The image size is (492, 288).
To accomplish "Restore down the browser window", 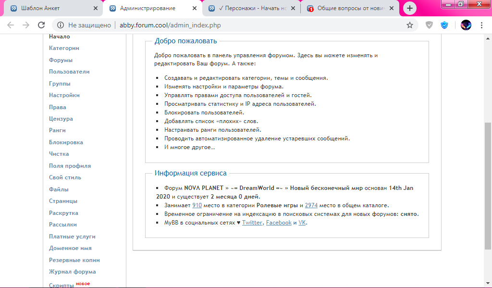I will 461,4.
